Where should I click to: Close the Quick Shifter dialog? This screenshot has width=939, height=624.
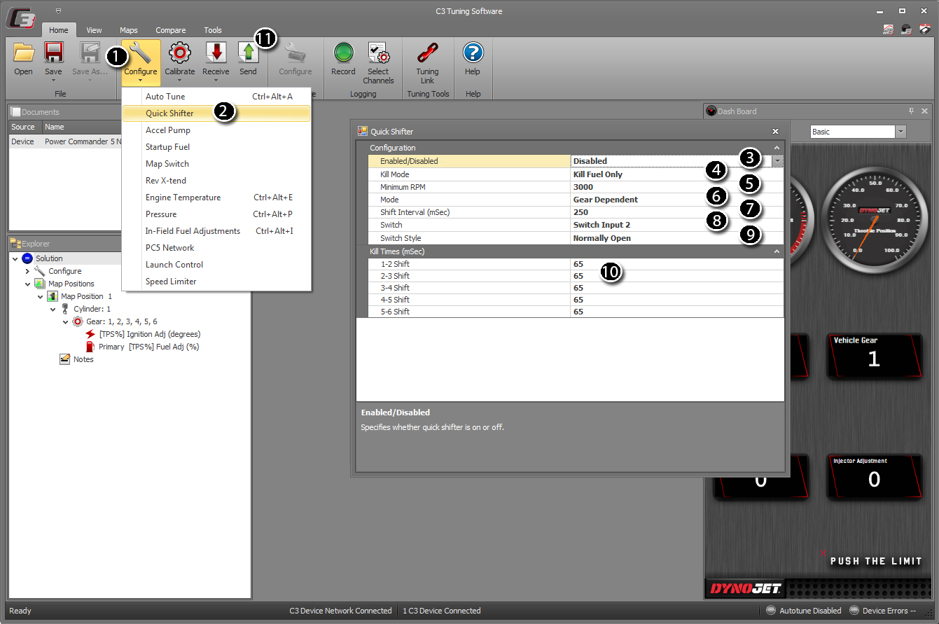point(775,131)
